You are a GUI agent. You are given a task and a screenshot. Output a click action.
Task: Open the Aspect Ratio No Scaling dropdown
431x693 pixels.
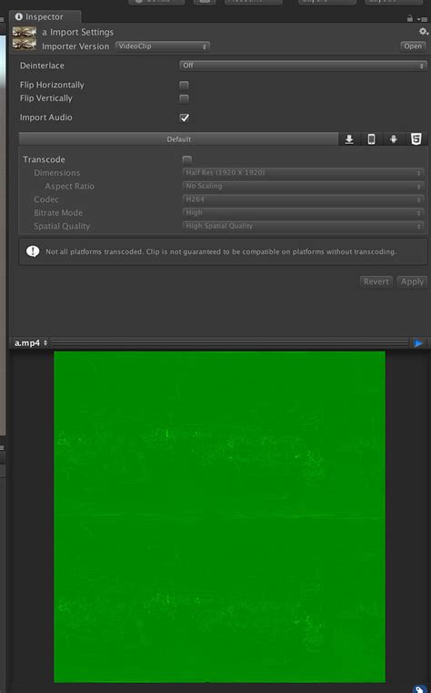click(303, 186)
